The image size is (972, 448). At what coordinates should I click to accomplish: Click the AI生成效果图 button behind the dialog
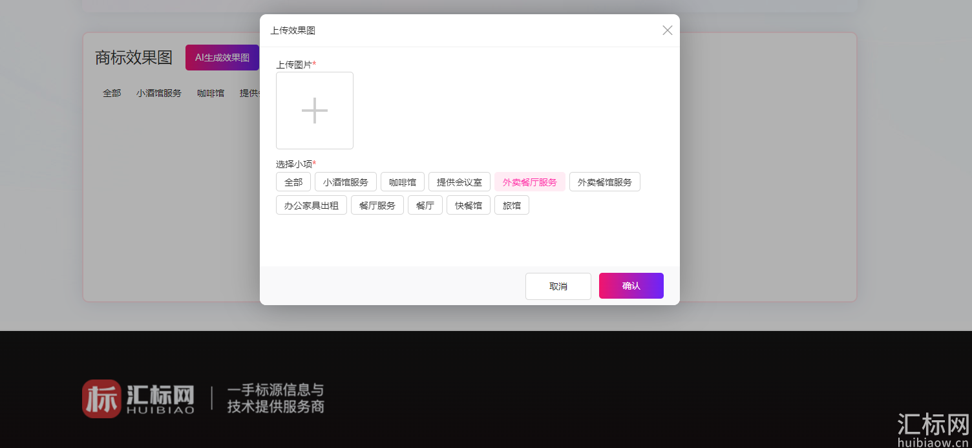222,58
